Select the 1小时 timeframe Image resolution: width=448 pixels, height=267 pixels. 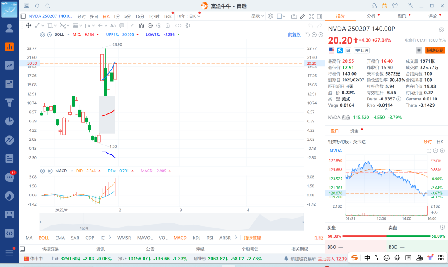(154, 16)
